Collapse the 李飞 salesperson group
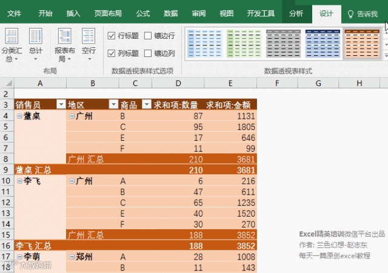This screenshot has height=273, width=388. click(19, 181)
